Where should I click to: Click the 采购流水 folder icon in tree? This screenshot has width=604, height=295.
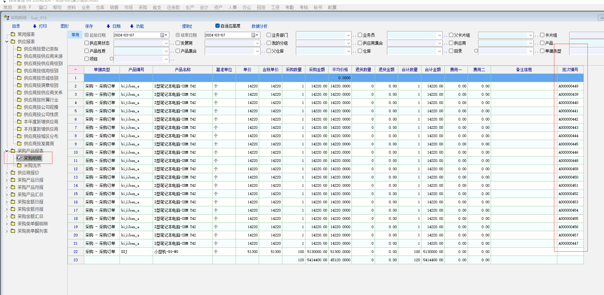(19, 165)
